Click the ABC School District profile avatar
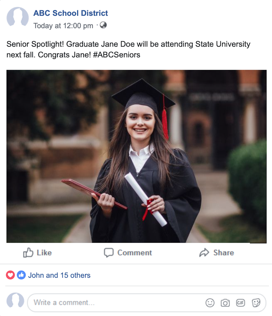 (17, 17)
